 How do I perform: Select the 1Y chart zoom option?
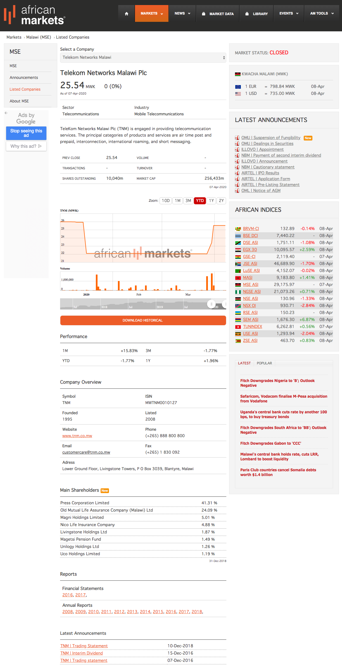coord(212,201)
